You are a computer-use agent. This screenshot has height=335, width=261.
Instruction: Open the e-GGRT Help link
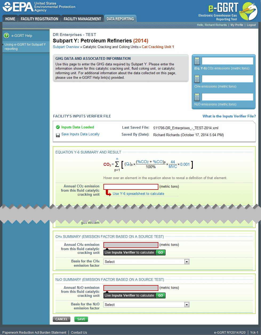click(x=22, y=36)
